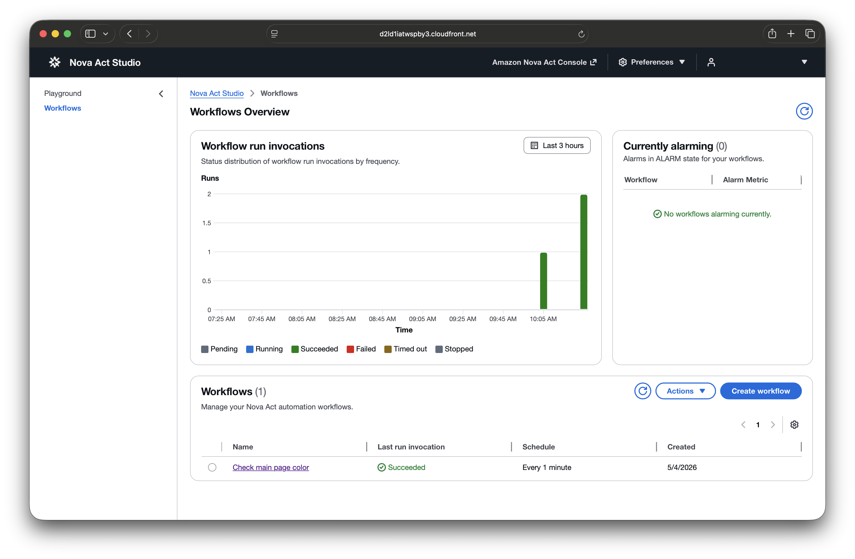Click the tallest green bar in chart
The width and height of the screenshot is (855, 559).
coord(584,252)
